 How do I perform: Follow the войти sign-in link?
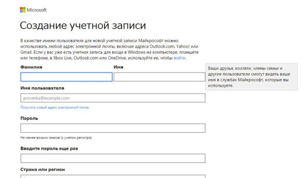click(x=179, y=58)
